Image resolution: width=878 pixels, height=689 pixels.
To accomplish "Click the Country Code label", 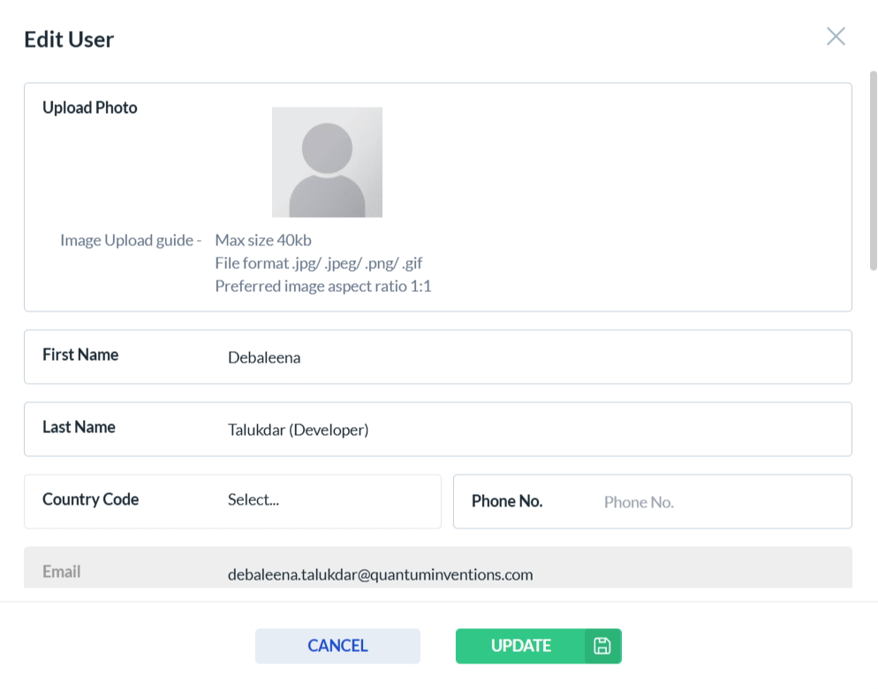I will 90,499.
